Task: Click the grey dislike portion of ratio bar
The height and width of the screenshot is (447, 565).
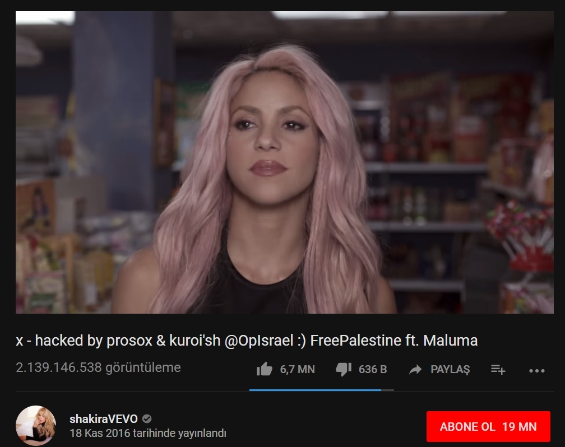Action: (x=387, y=390)
